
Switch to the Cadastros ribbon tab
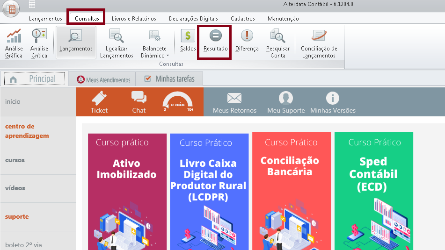coord(243,18)
